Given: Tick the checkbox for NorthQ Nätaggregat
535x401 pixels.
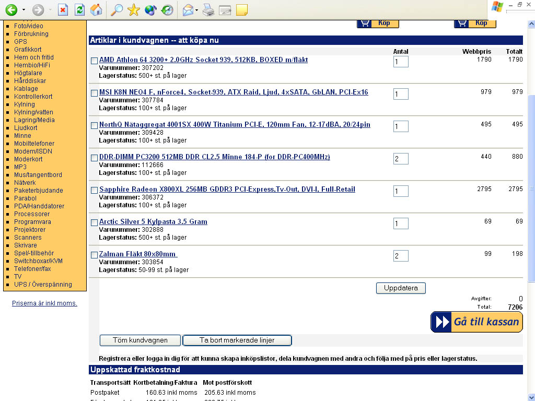Looking at the screenshot, I should (95, 125).
